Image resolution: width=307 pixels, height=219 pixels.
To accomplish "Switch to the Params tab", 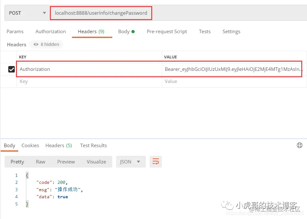I will [15, 32].
